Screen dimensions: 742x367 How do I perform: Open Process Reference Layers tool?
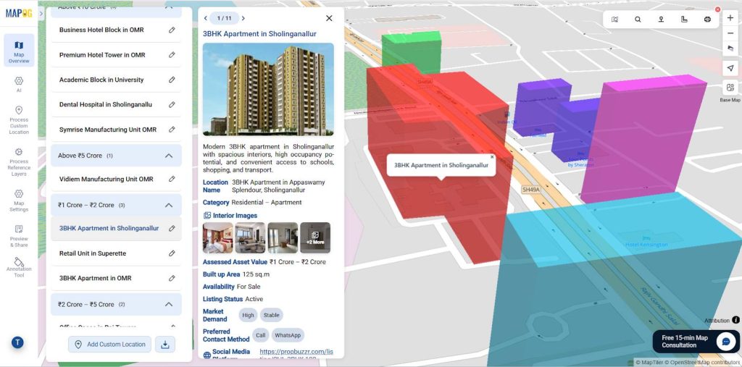click(x=19, y=161)
